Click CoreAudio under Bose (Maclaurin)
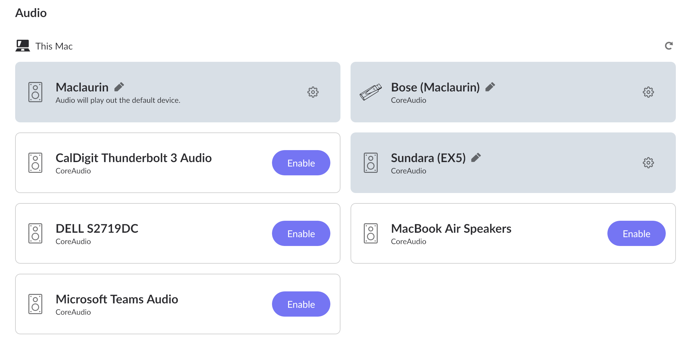This screenshot has height=345, width=691. [x=409, y=100]
